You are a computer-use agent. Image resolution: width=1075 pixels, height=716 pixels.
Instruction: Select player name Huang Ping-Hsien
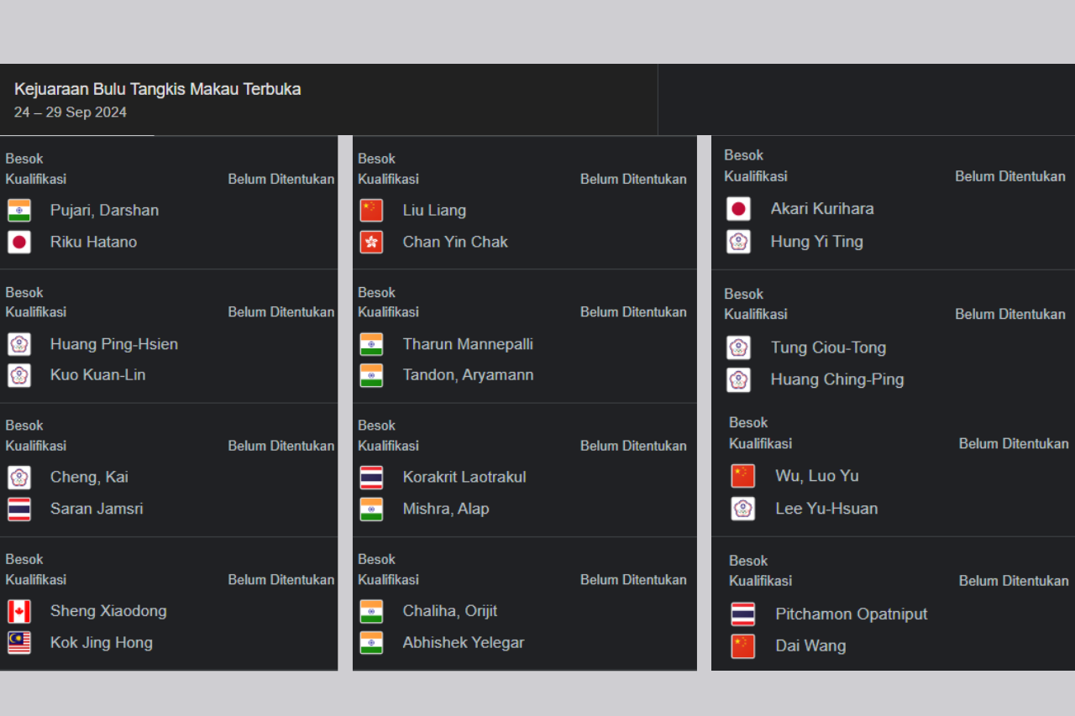[114, 344]
